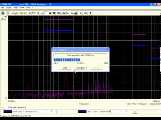Click the scan execution progress bar

pyautogui.click(x=80, y=60)
